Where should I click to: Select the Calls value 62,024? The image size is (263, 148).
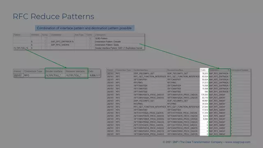coord(204,76)
